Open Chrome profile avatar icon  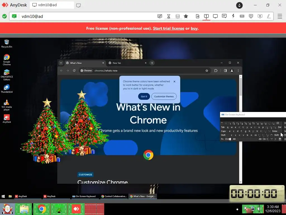click(232, 71)
